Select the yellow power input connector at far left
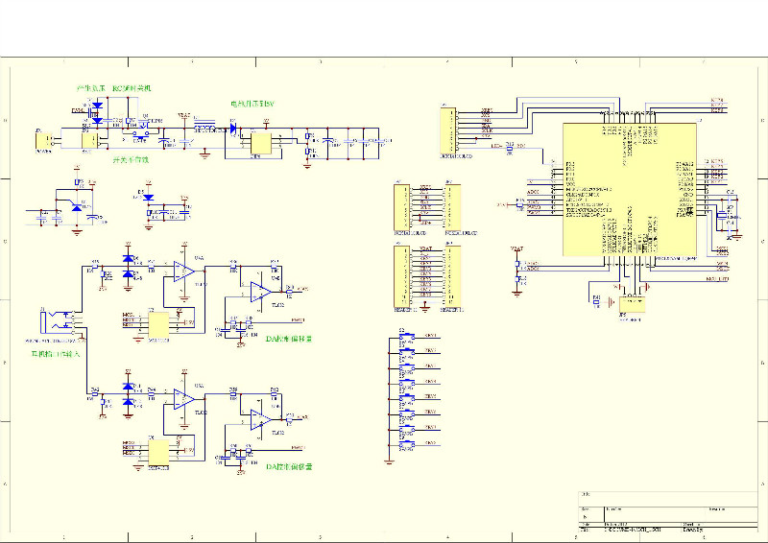This screenshot has width=768, height=543. click(44, 141)
